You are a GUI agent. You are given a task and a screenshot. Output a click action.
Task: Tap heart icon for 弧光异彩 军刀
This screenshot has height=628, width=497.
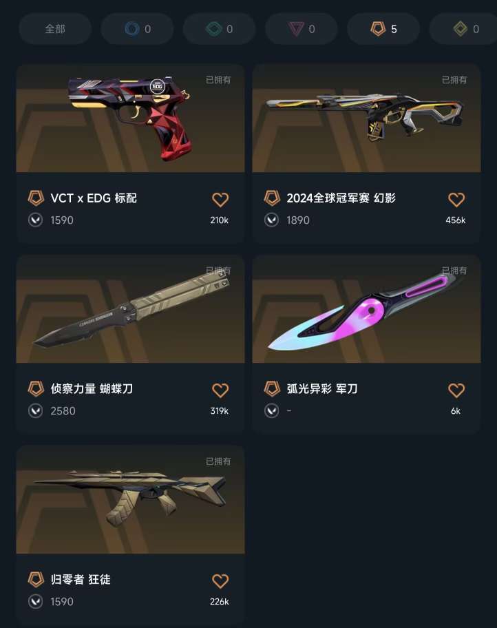(x=456, y=390)
